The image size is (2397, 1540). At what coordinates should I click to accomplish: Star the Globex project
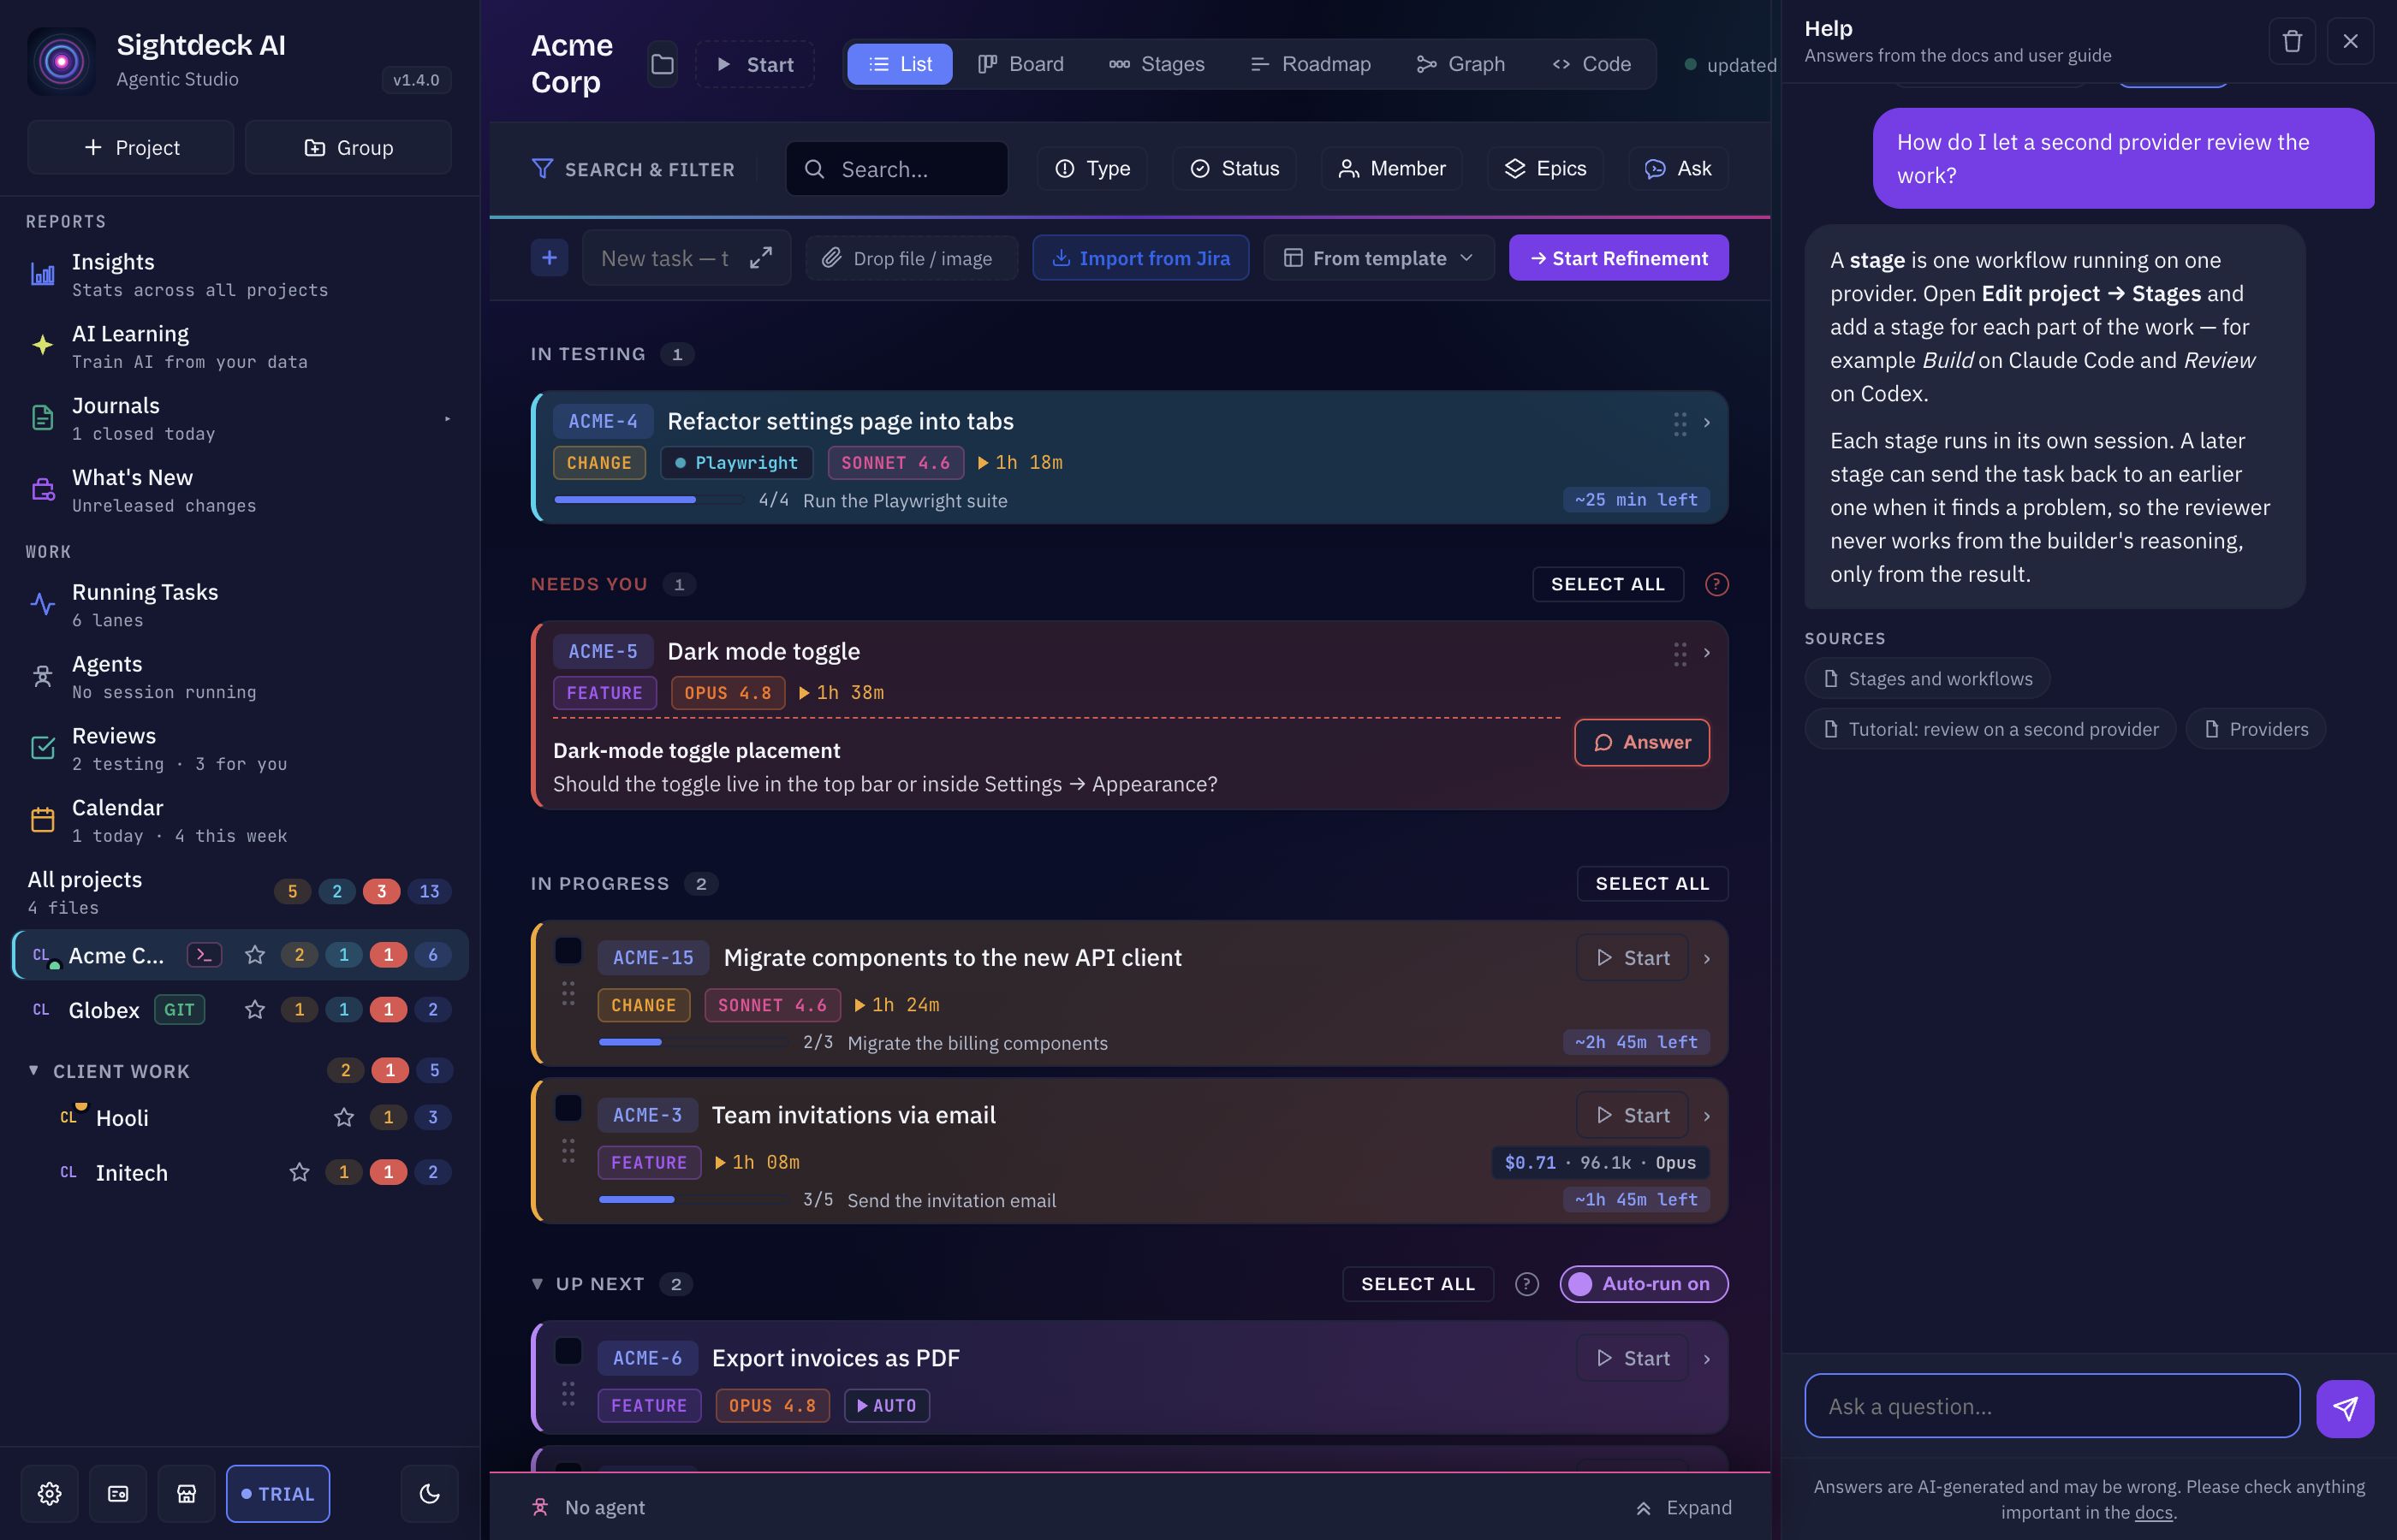pyautogui.click(x=255, y=1009)
